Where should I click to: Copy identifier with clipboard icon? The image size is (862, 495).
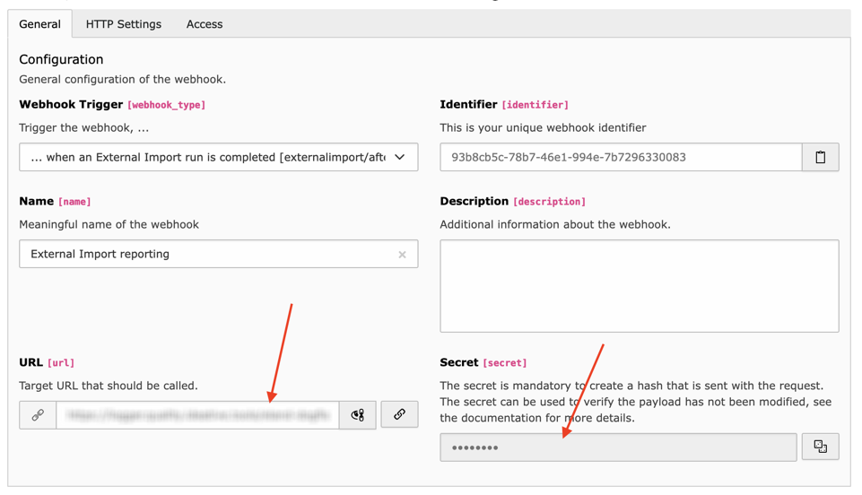tap(820, 157)
